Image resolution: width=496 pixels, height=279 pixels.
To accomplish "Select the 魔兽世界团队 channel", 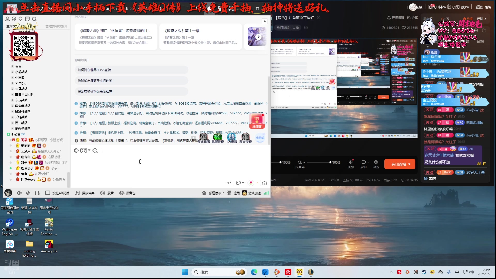I will tap(24, 95).
